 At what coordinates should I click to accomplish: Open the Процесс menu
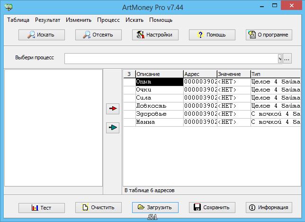coord(108,20)
